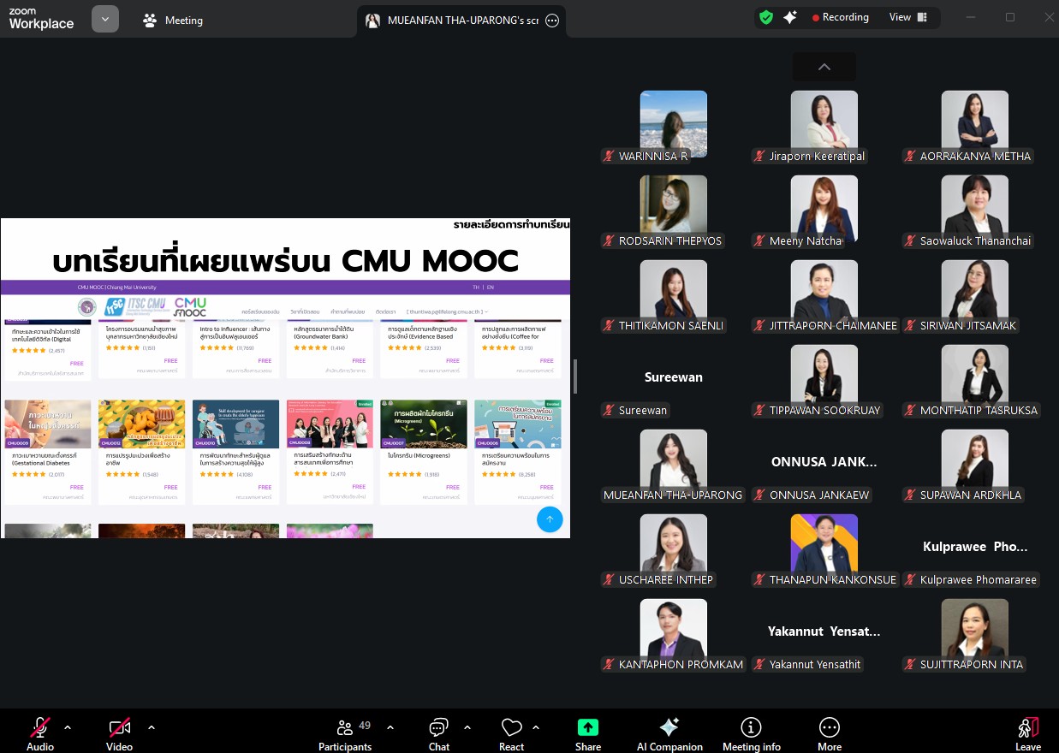
Task: Leave the meeting
Action: [x=1027, y=732]
